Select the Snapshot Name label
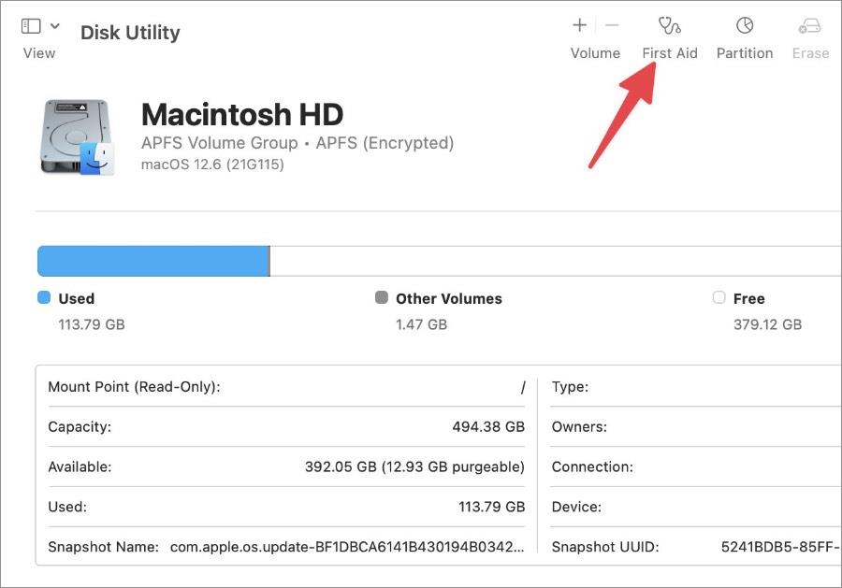842x588 pixels. (103, 547)
